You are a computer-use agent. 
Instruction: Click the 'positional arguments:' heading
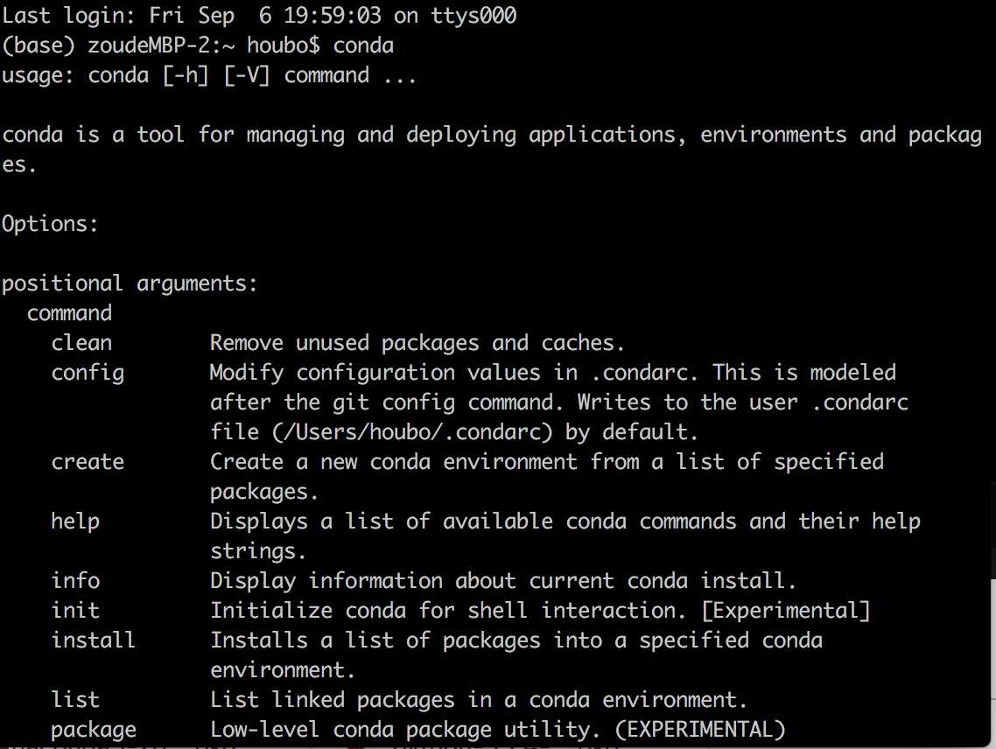coord(130,284)
